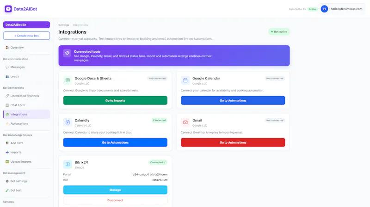Click the Google Calendar card icon

pos(185,80)
